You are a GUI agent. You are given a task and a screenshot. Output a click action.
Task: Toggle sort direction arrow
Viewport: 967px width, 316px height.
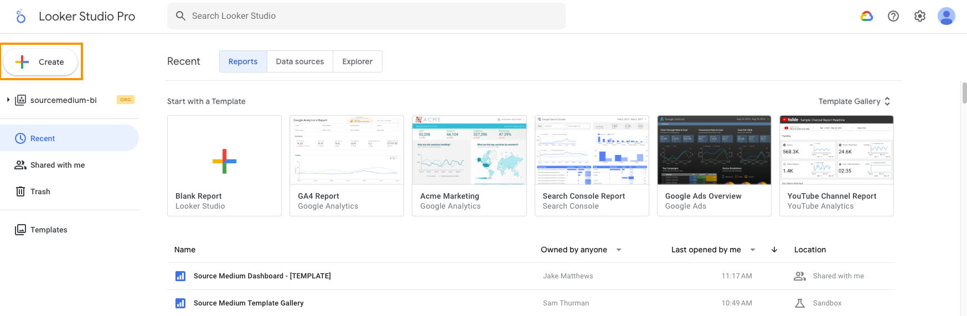tap(774, 250)
